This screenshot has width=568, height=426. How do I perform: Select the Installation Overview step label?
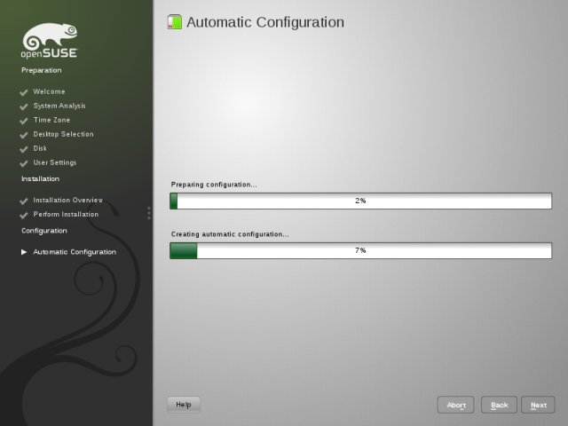(68, 200)
